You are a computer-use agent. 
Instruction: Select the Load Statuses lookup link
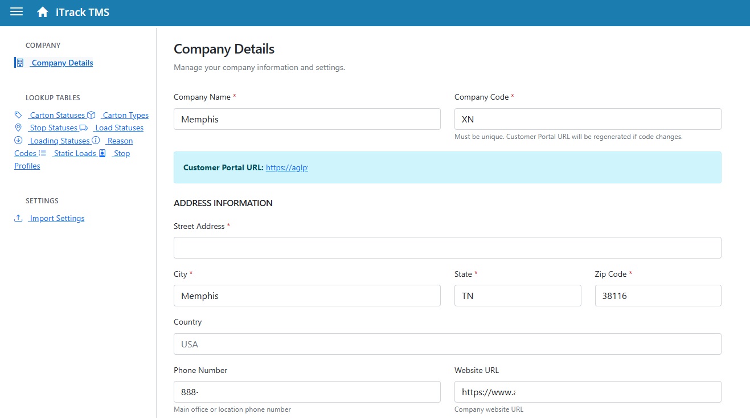118,128
